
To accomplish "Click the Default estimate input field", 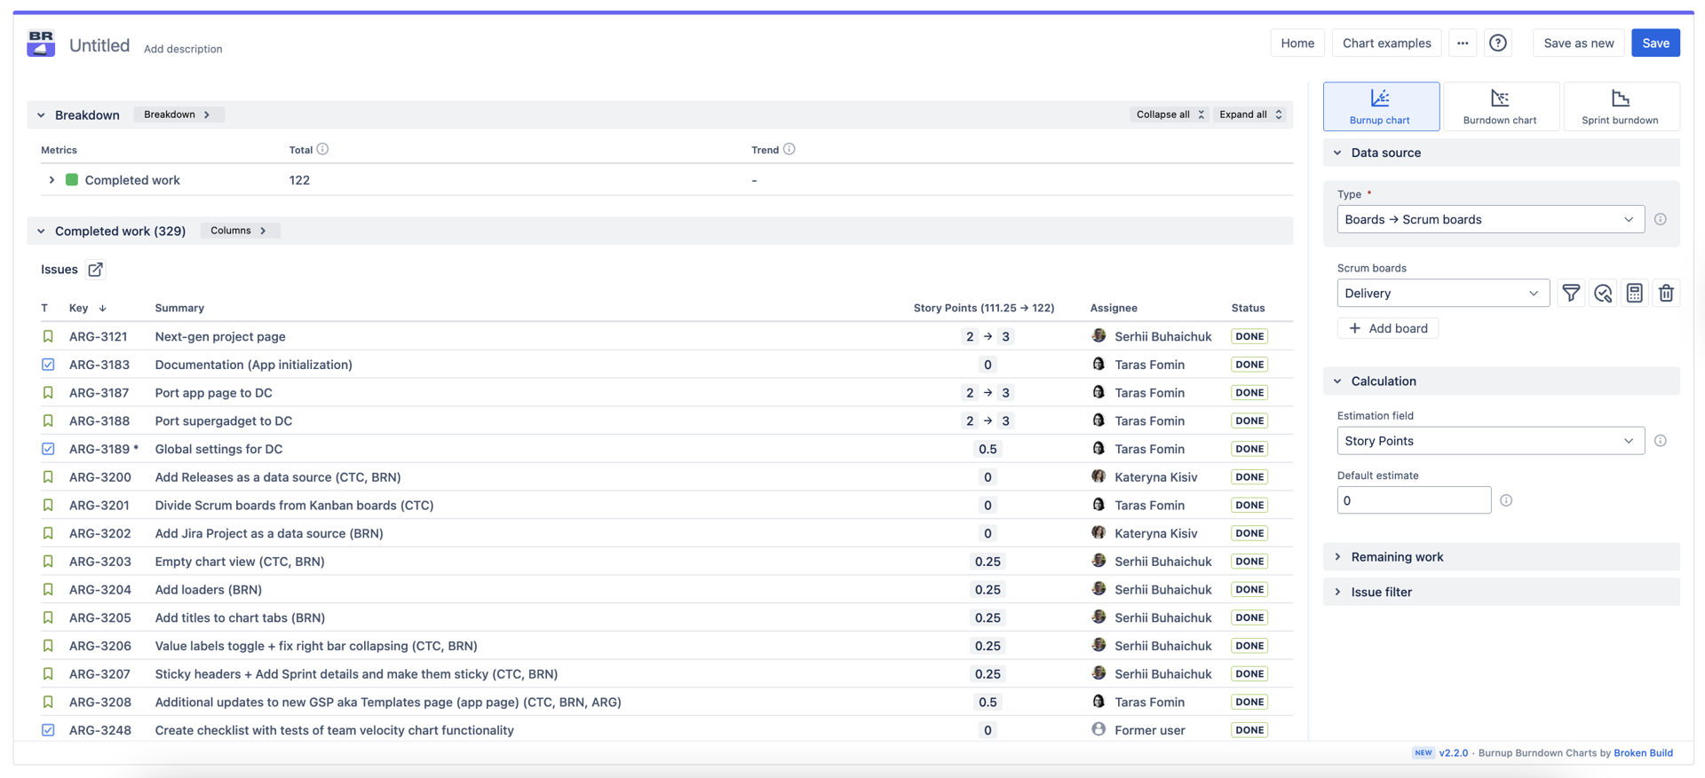I will tap(1414, 500).
